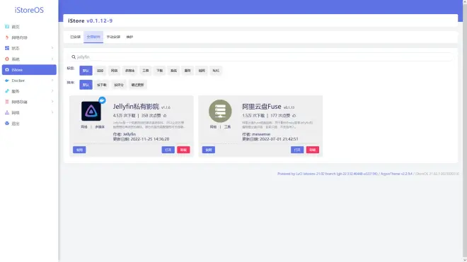Expand the system sidebar chevron
Image resolution: width=467 pixels, height=262 pixels.
[52, 59]
